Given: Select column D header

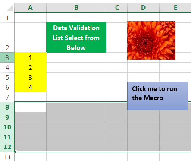Looking at the screenshot, I should (143, 8).
